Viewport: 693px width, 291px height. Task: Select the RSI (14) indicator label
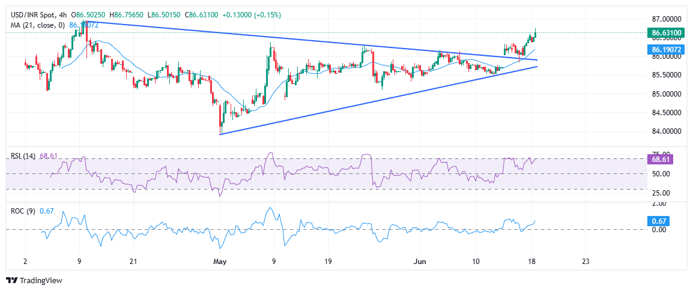click(22, 157)
